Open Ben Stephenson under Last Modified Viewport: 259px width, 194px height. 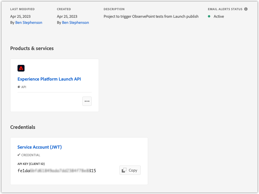click(x=29, y=23)
